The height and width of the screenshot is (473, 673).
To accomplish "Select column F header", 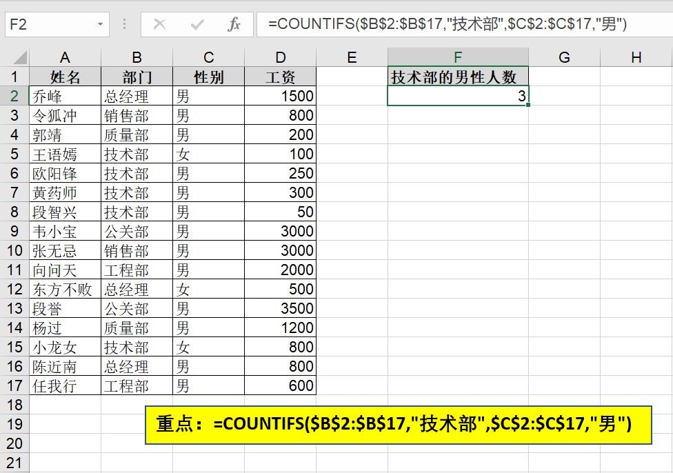I will [458, 57].
